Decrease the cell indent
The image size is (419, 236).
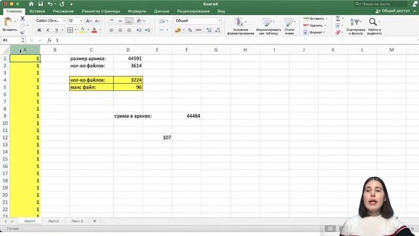click(139, 30)
